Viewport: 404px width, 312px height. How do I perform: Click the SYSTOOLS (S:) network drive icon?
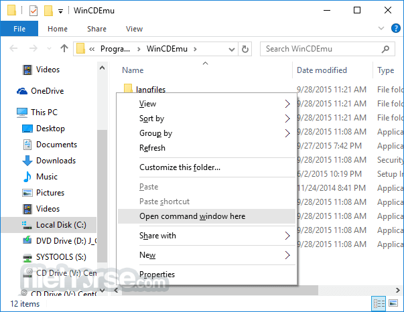click(x=27, y=257)
